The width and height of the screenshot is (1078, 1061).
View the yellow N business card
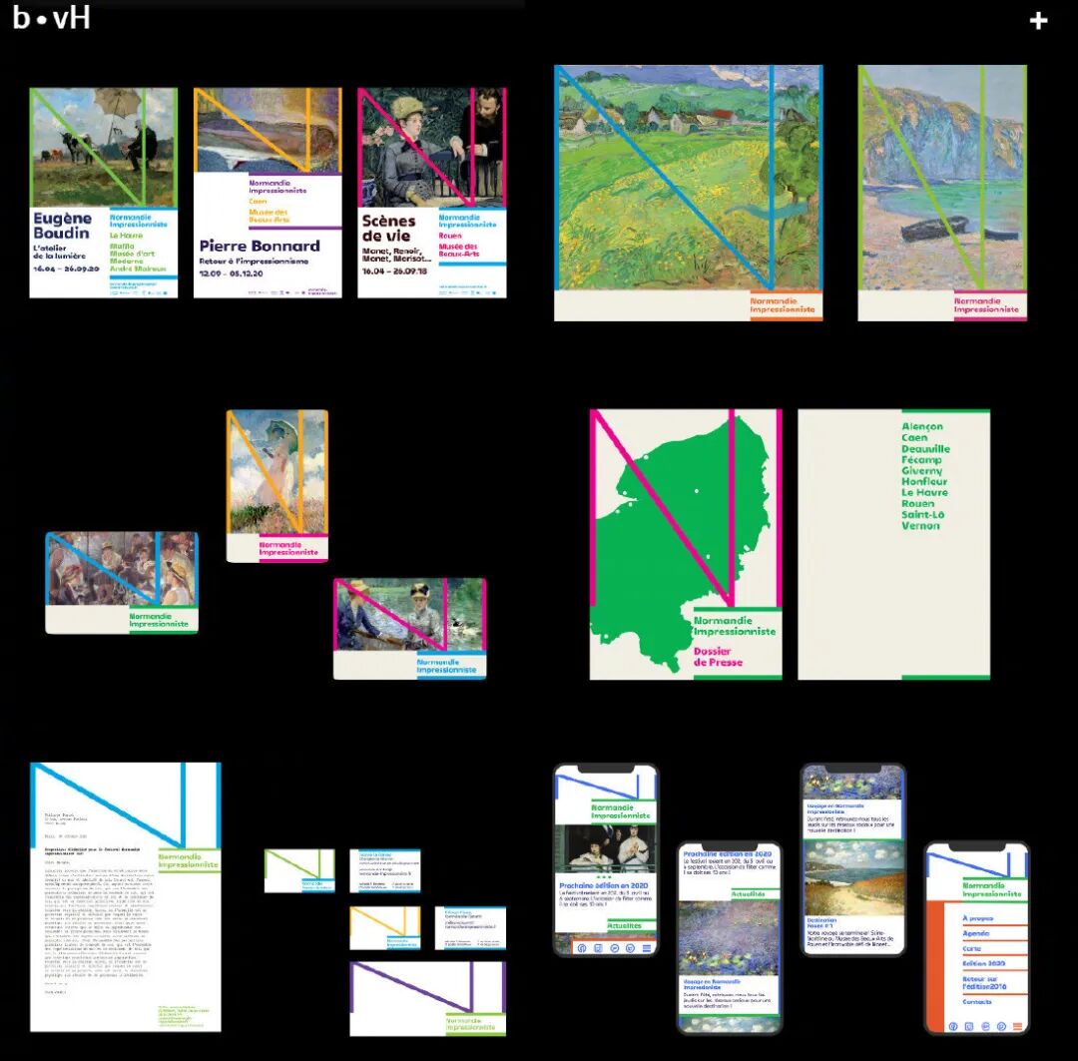click(x=385, y=928)
